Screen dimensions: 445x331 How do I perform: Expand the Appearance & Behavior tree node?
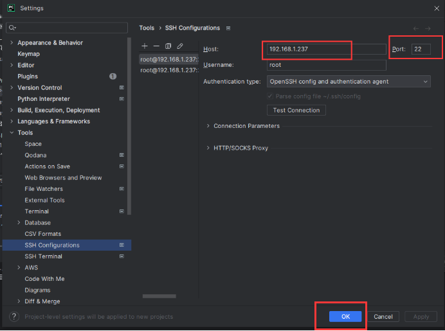(x=12, y=43)
